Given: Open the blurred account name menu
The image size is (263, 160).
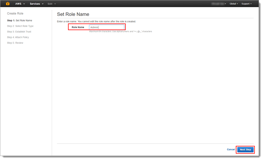Looking at the screenshot, I should tap(219, 4).
